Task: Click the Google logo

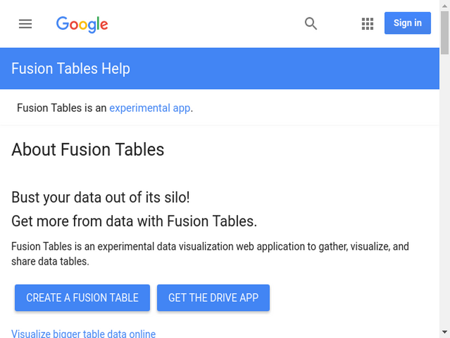Action: 82,25
